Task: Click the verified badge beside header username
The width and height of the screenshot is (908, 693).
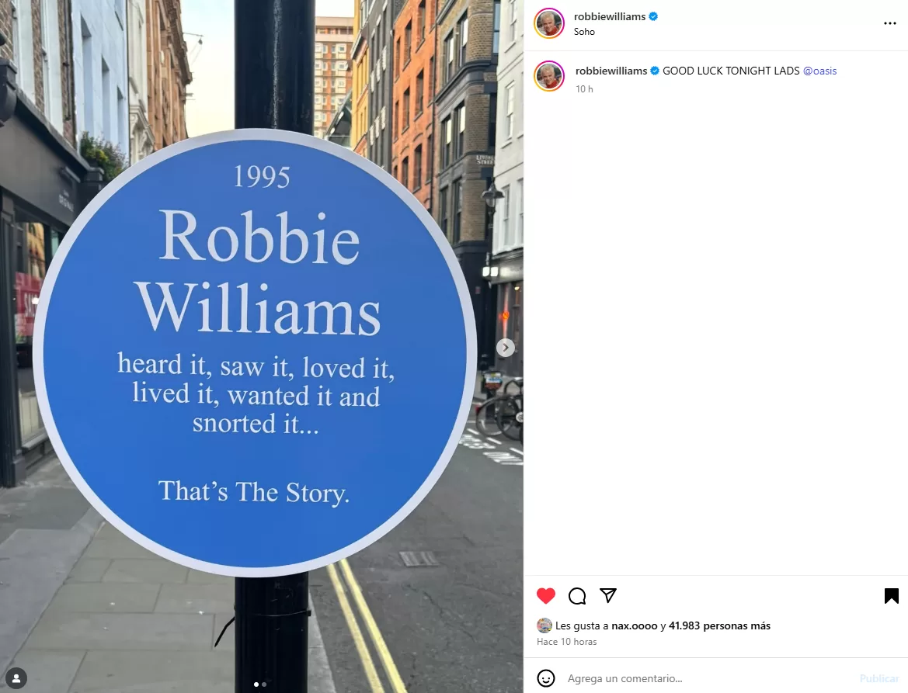Action: [x=653, y=17]
